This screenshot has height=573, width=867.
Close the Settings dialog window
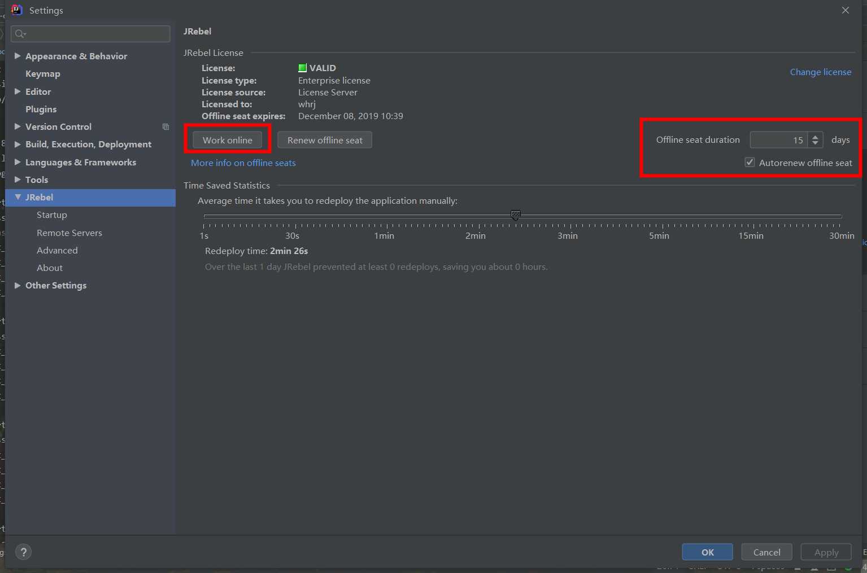(x=845, y=10)
